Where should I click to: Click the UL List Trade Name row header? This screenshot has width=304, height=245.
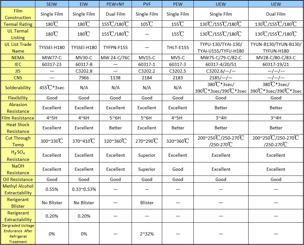click(18, 47)
